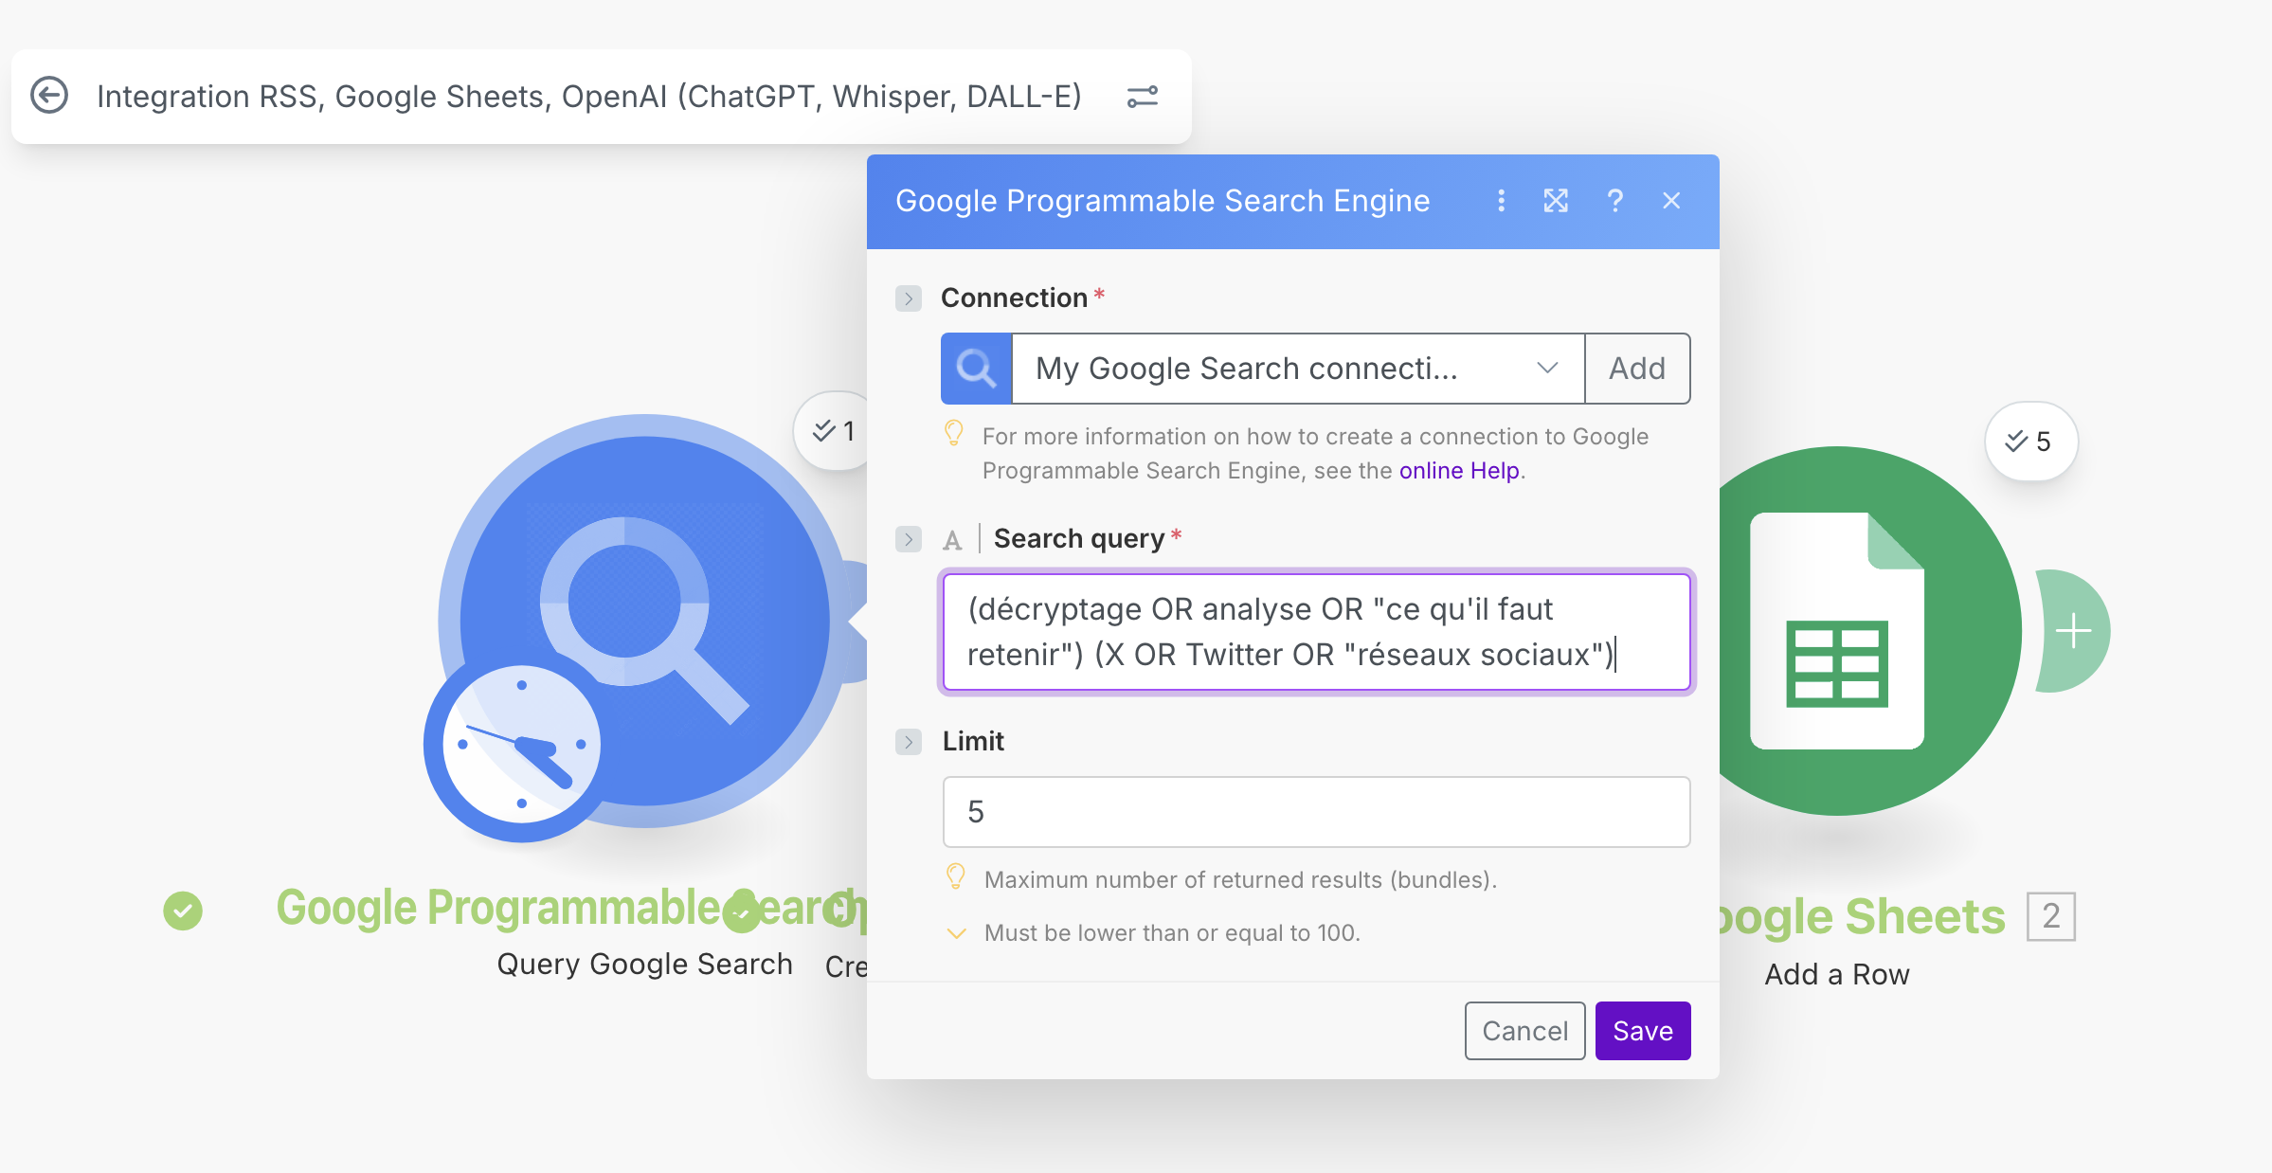2272x1173 pixels.
Task: Click the Add connection button
Action: (1636, 369)
